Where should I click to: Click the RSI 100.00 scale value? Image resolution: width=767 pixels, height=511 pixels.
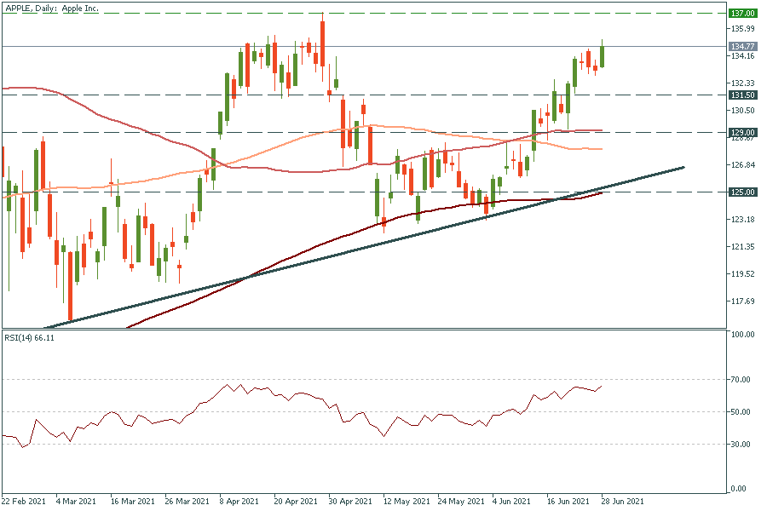pos(743,334)
